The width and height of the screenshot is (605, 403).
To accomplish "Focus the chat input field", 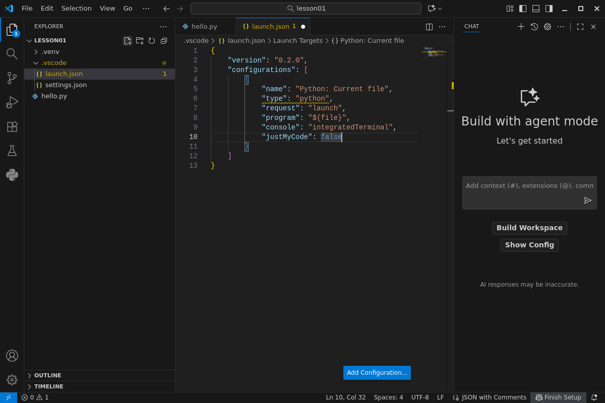I will pyautogui.click(x=524, y=186).
